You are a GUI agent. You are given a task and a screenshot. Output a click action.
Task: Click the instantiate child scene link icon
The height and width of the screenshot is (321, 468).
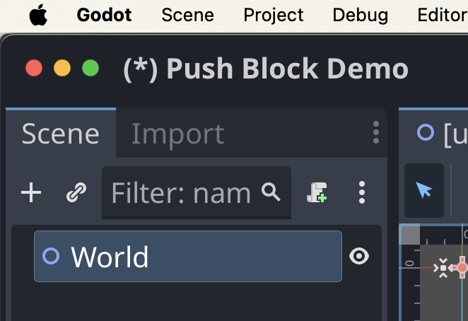(76, 192)
